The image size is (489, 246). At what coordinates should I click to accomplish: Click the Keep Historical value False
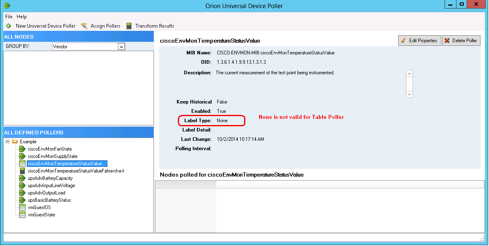tap(222, 102)
